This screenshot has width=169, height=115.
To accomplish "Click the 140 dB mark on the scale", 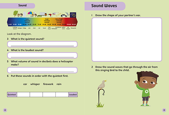I will [x=74, y=24].
